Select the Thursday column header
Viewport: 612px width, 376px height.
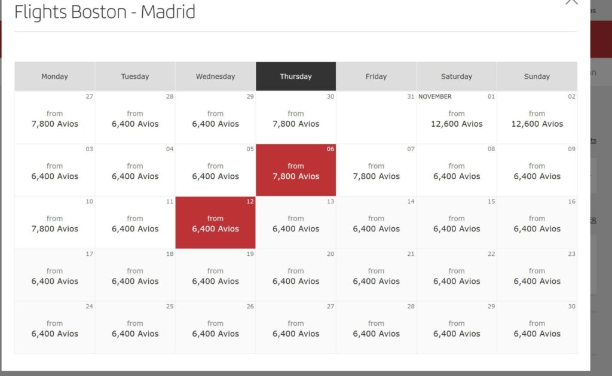point(296,76)
